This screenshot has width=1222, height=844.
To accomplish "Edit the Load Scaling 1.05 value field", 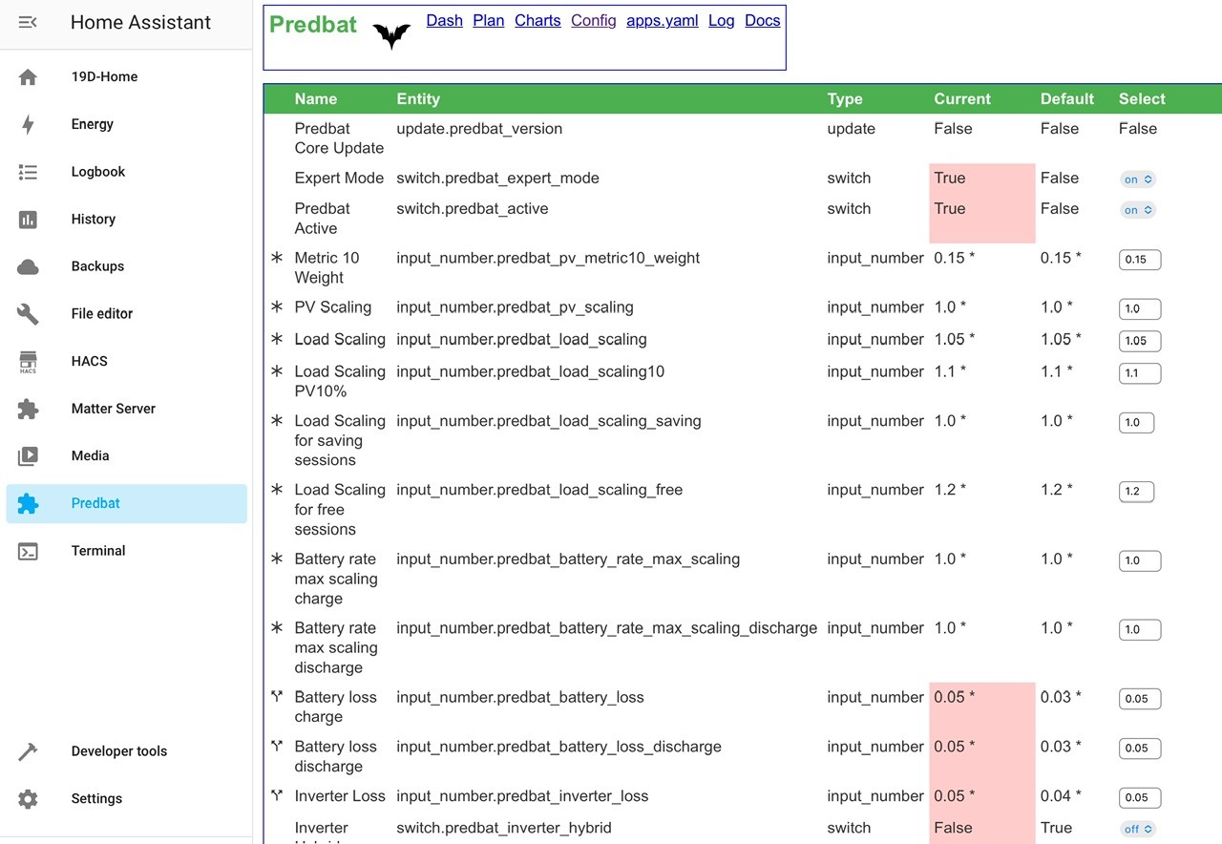I will pyautogui.click(x=1140, y=341).
